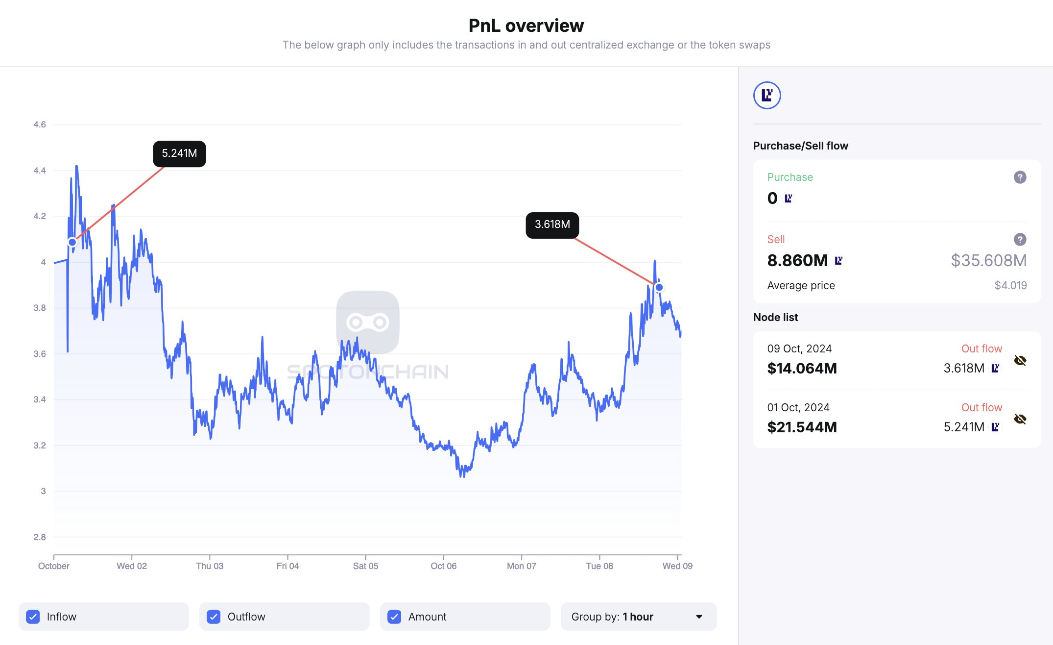Click the 5.241M chart tooltip label
1053x645 pixels.
click(x=179, y=153)
